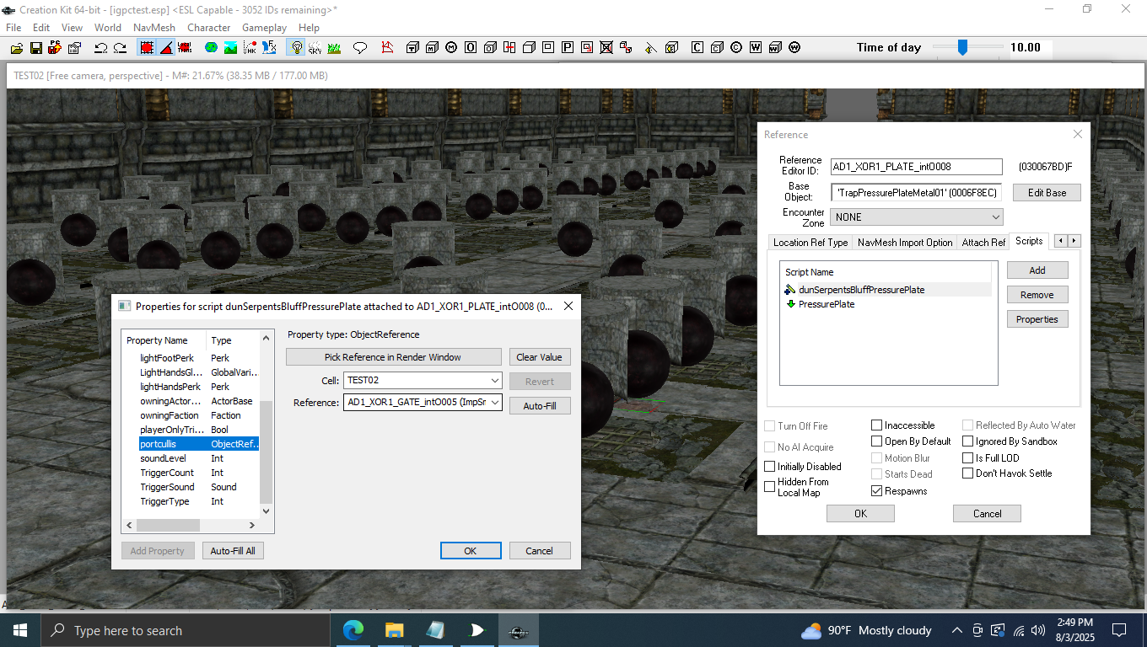Click the square P toolbar icon
Viewport: 1147px width, 647px height.
point(568,48)
